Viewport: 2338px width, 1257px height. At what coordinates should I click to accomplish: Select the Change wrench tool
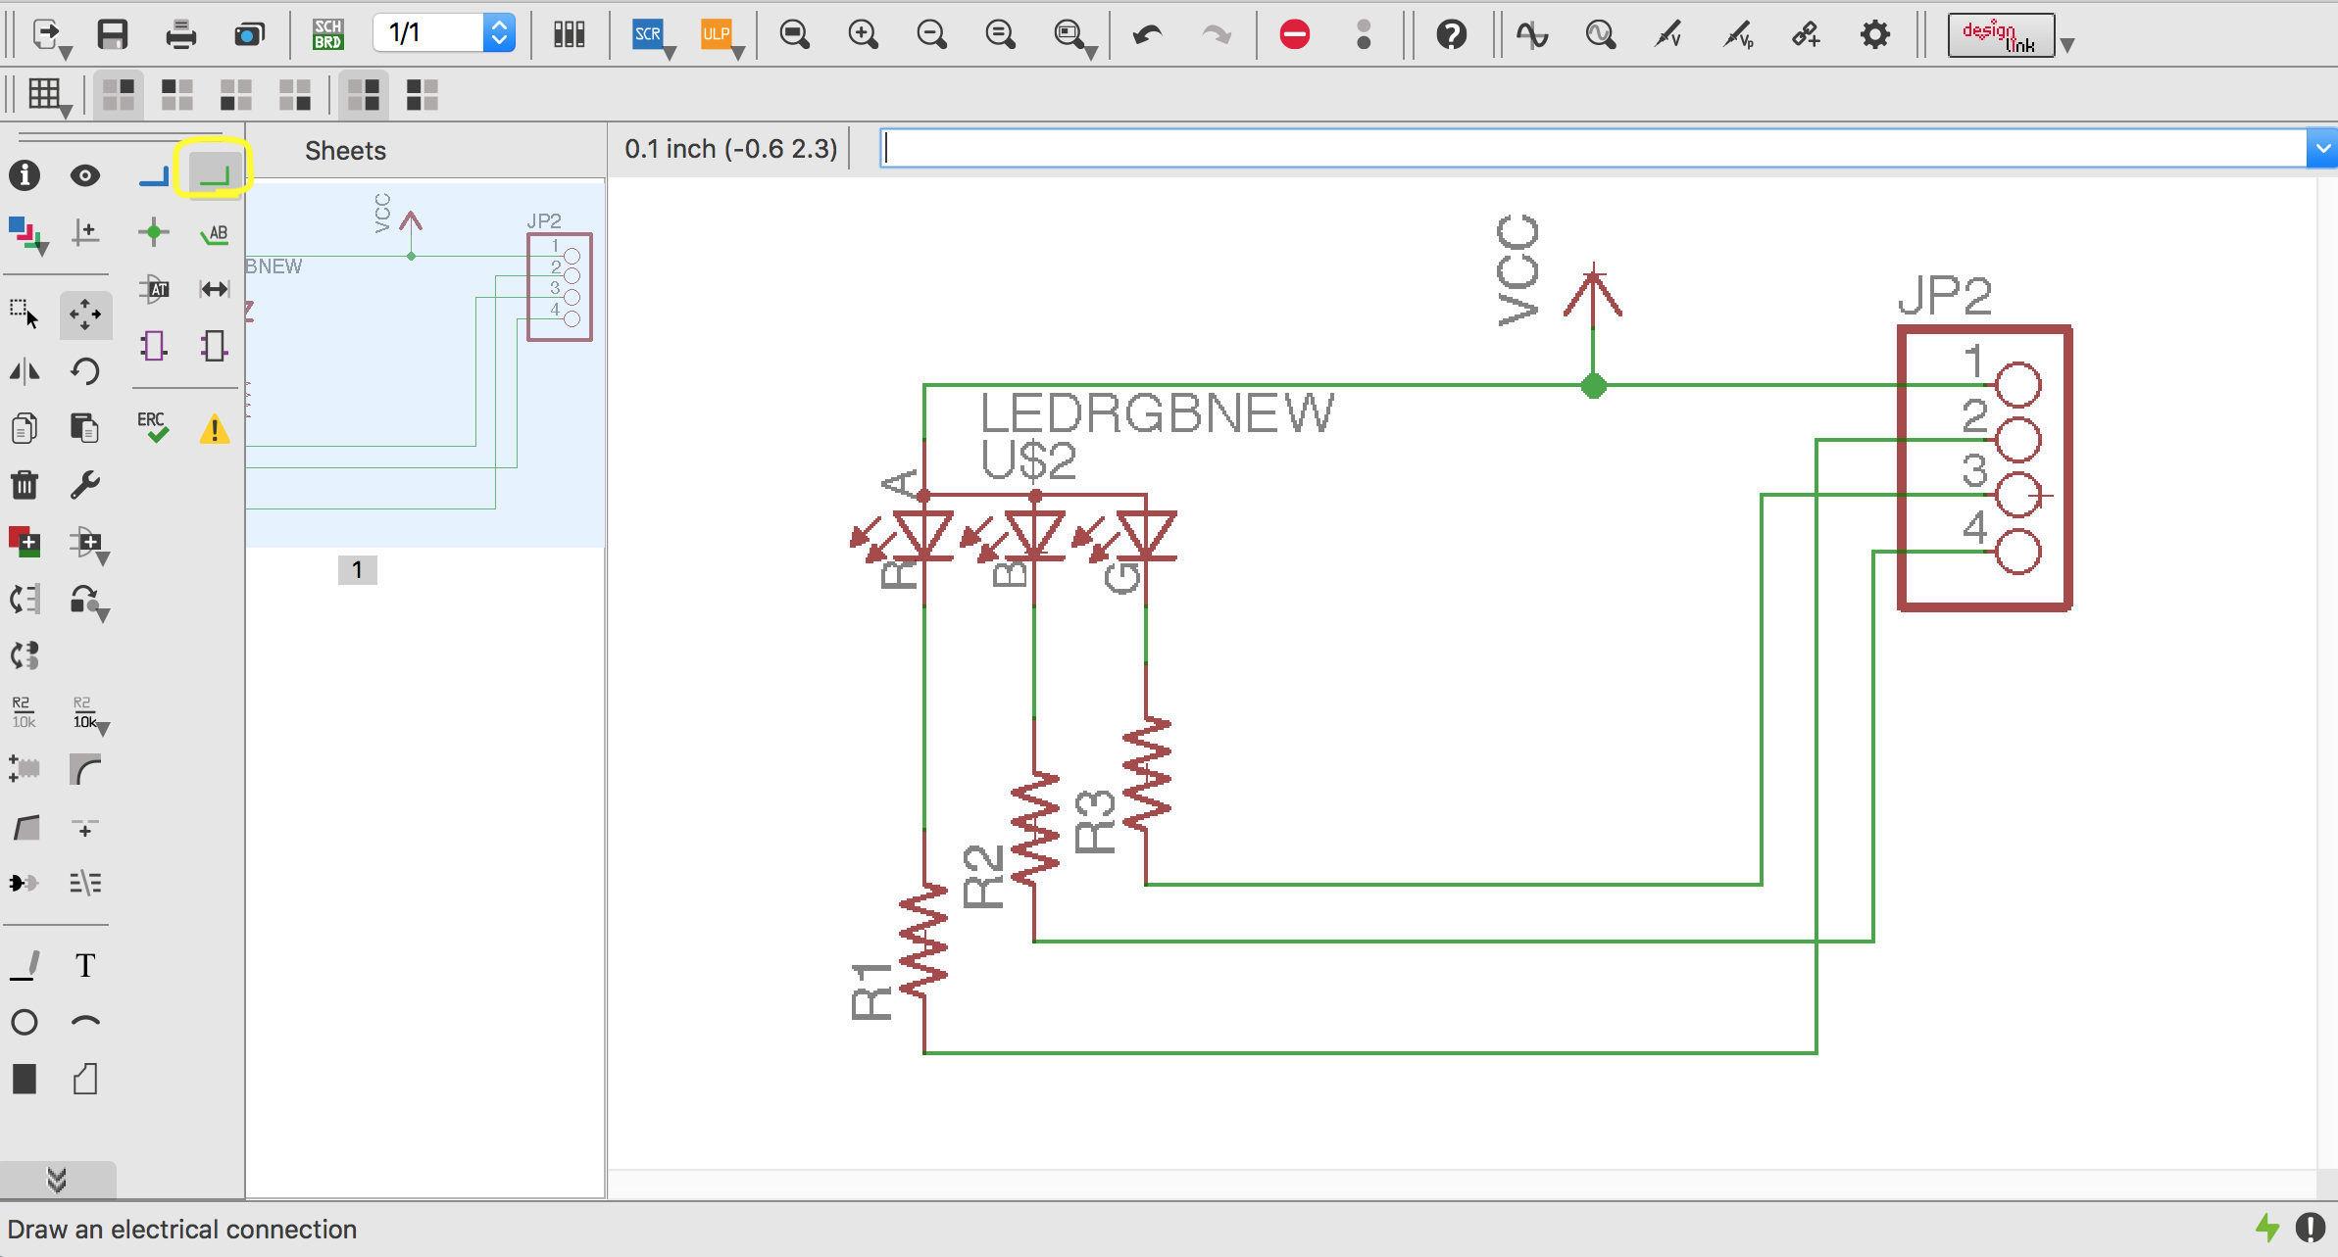85,485
